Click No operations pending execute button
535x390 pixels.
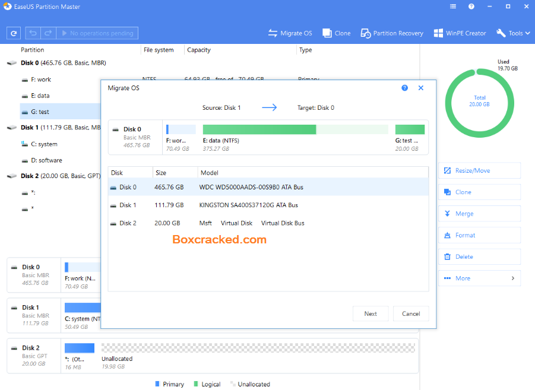point(97,33)
